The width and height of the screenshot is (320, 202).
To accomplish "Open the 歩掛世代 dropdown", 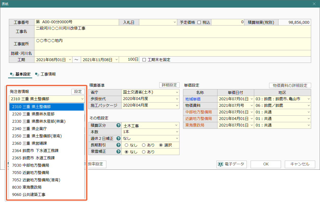I will pyautogui.click(x=177, y=99).
